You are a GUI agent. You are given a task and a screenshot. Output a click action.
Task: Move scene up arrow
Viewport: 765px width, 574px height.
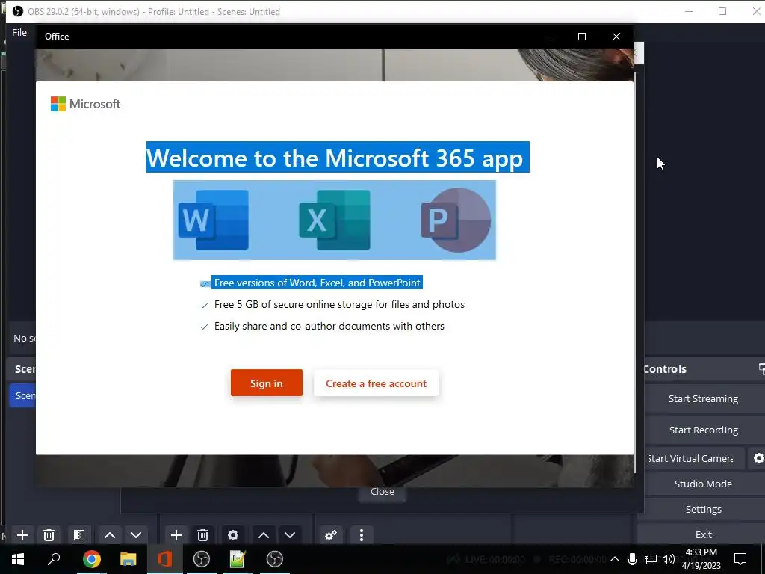click(110, 535)
